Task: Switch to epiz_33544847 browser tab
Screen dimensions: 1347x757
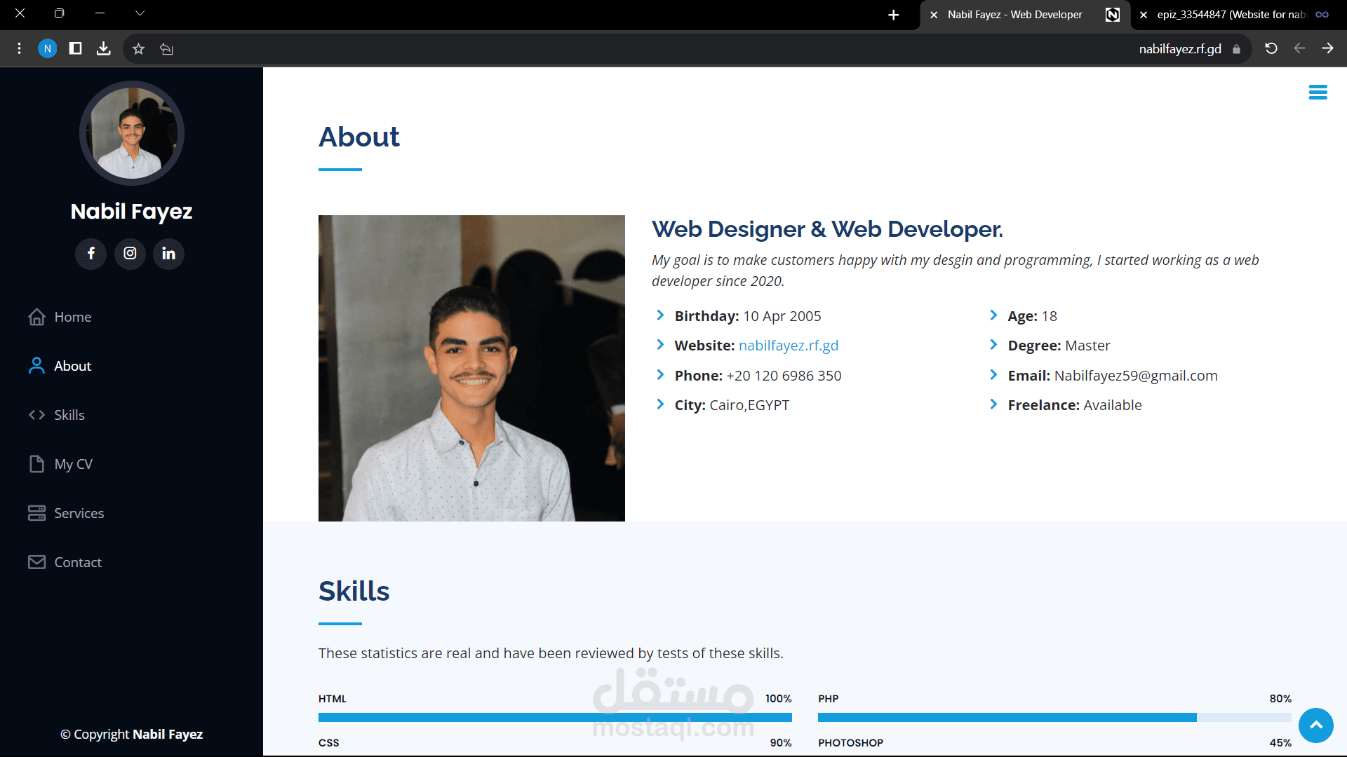Action: pos(1231,15)
